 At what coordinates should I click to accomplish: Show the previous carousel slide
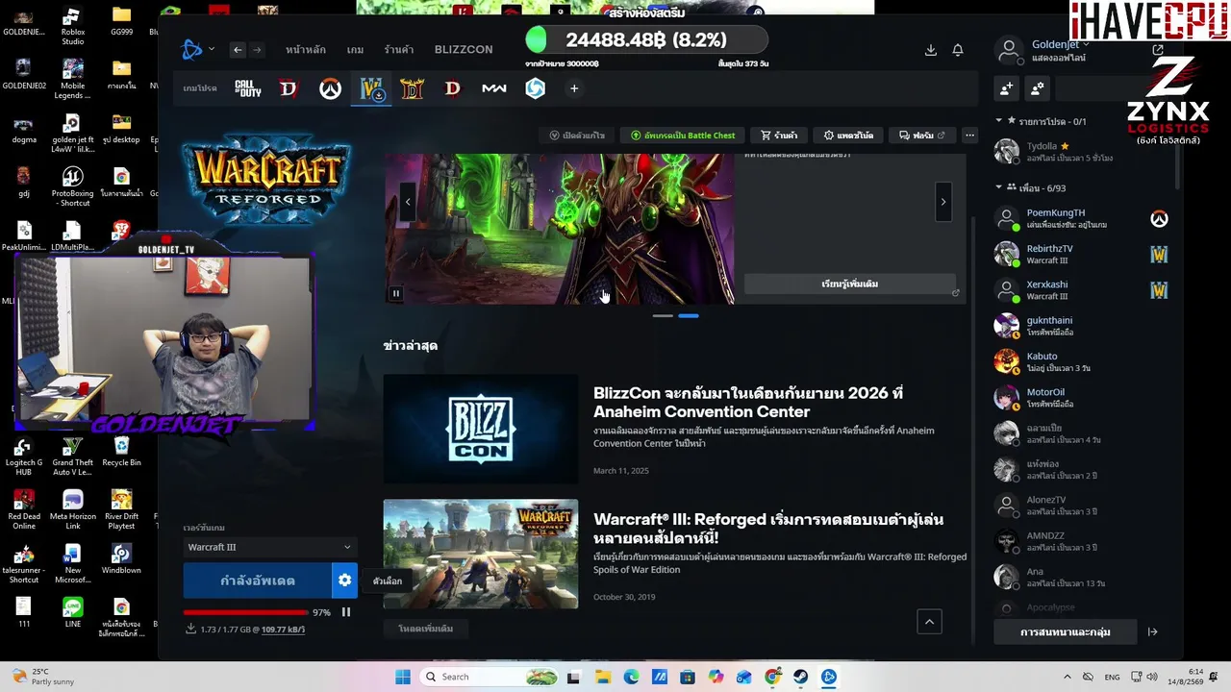click(x=408, y=202)
